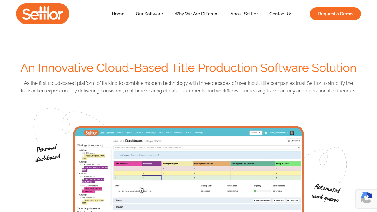This screenshot has width=377, height=212.
Task: Click the '08/11/2023' date in Closings
Action: 83,162
